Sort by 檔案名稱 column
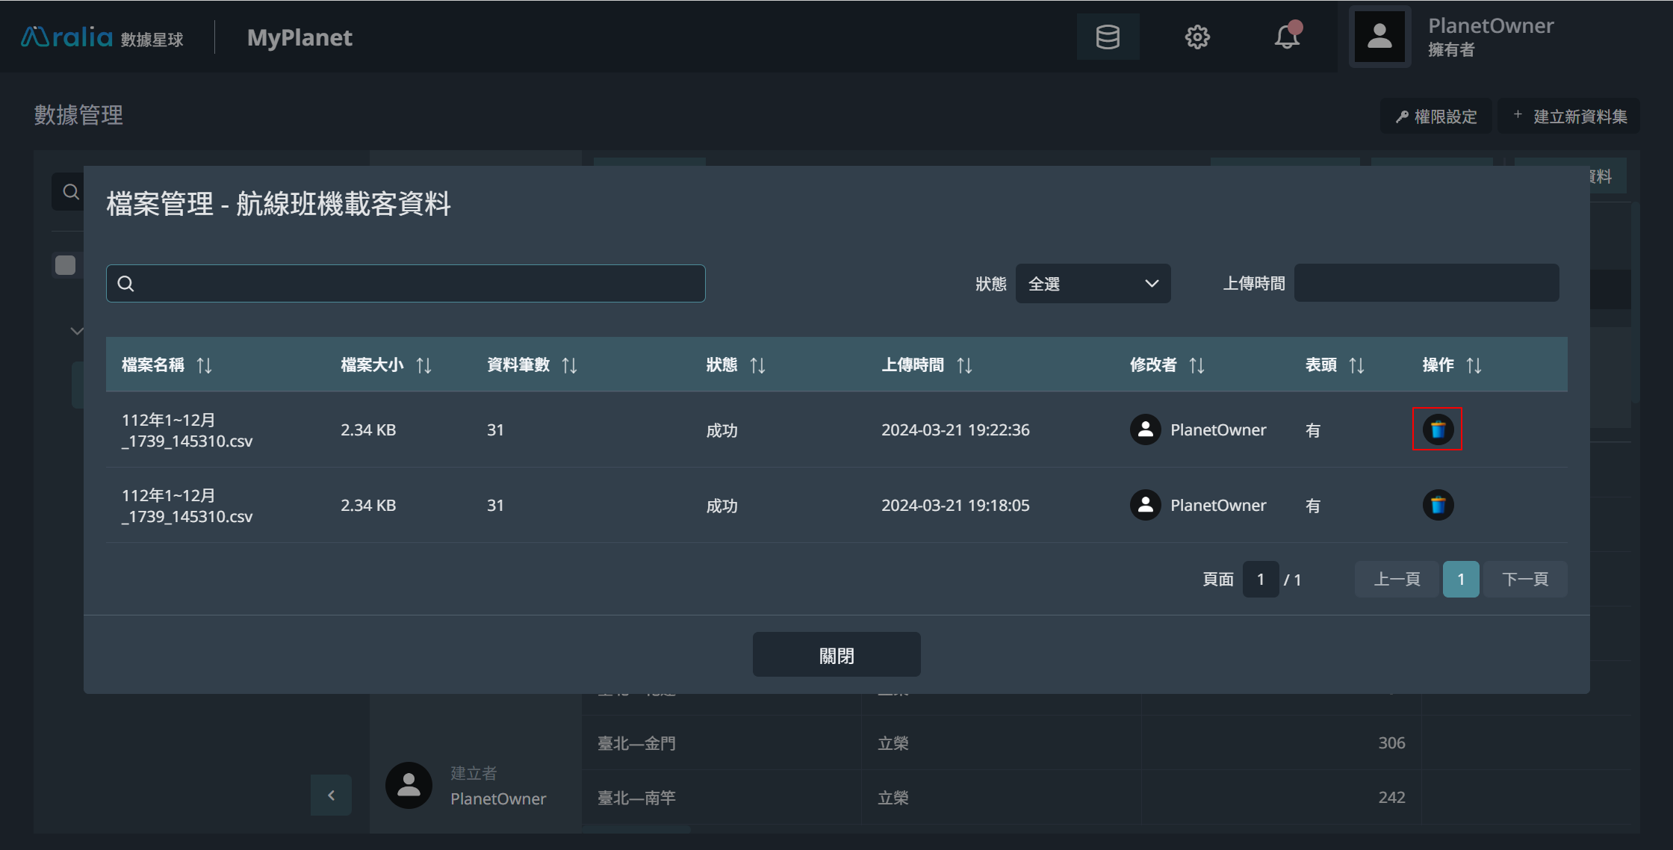Screen dimensions: 1673x850 [205, 365]
